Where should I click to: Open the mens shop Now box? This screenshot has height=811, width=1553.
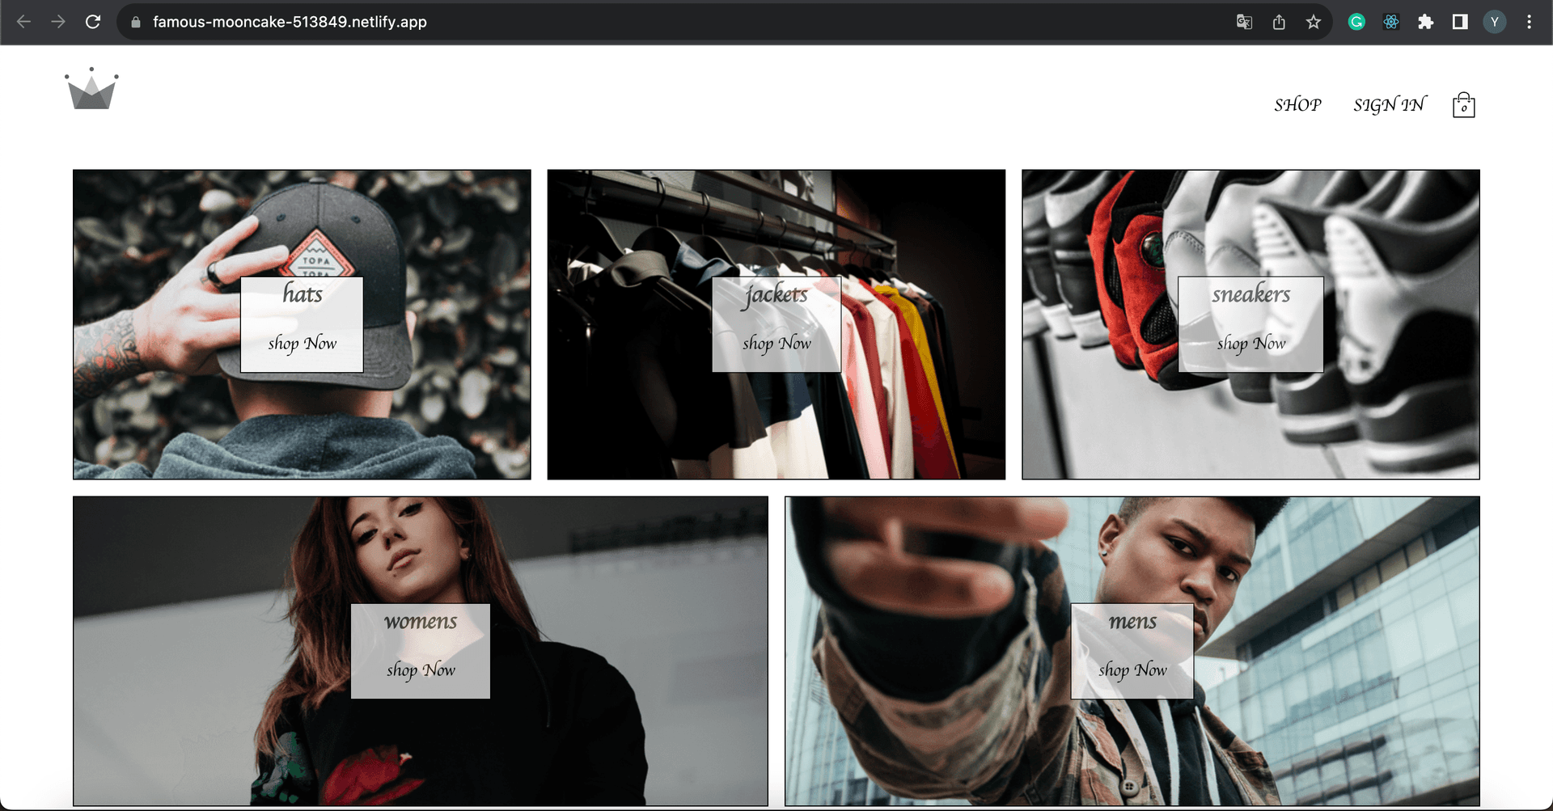pos(1132,651)
